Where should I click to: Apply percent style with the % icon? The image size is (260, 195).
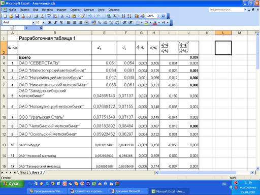(x=100, y=22)
